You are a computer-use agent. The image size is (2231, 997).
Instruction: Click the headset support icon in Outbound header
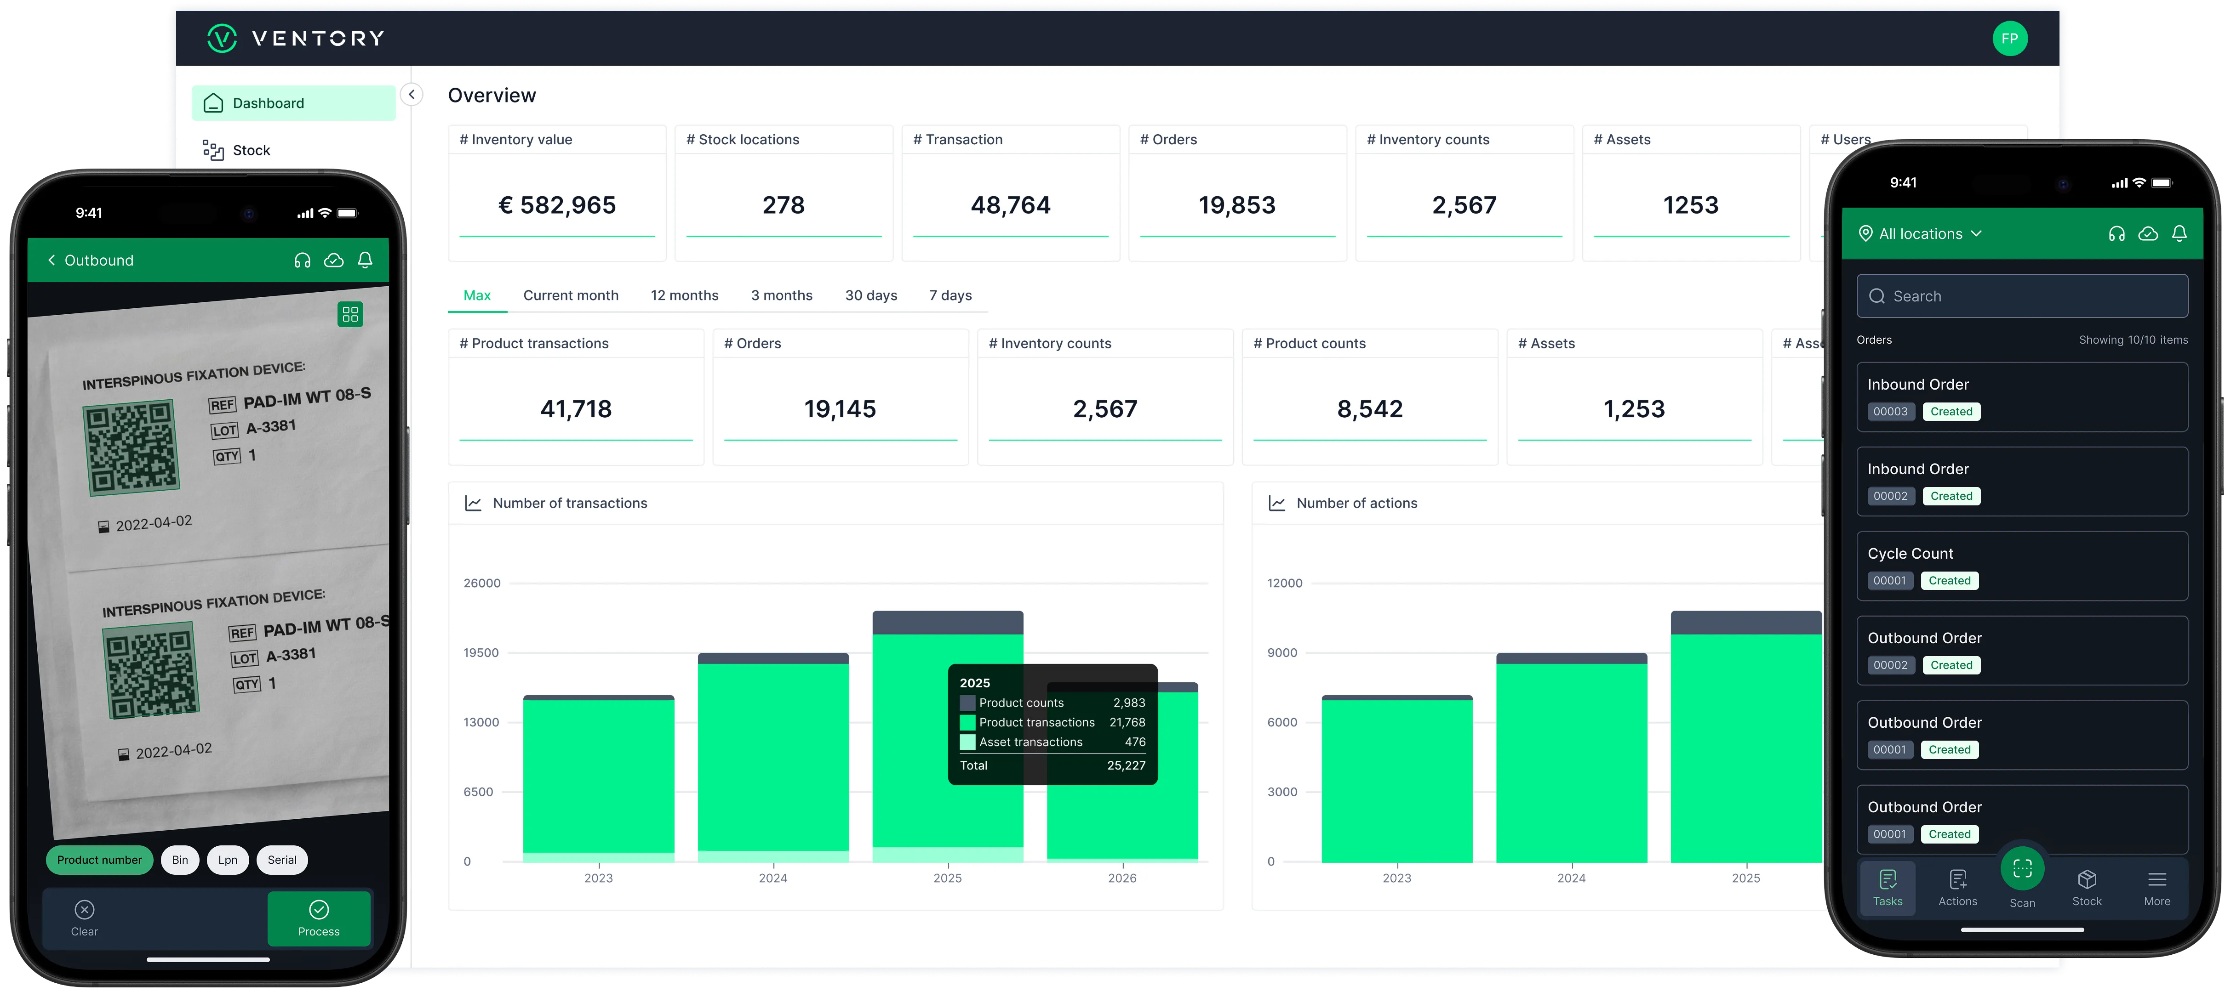click(x=302, y=261)
